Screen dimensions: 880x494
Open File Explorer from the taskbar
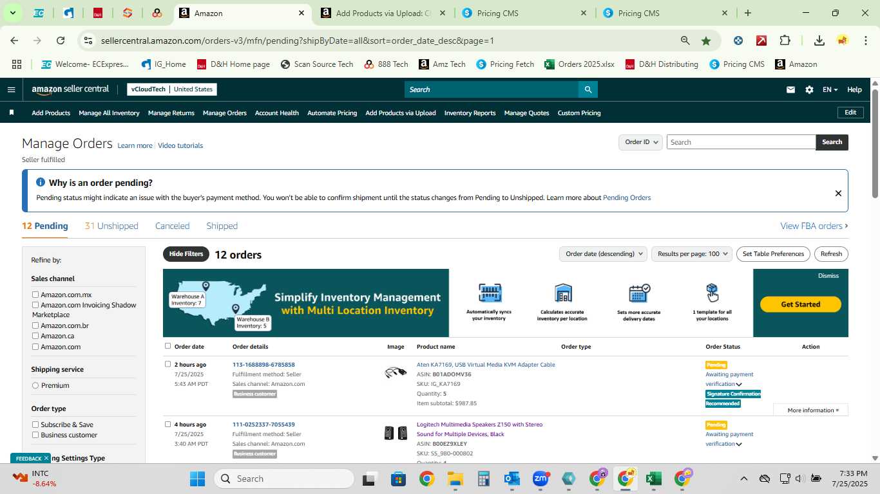coord(455,479)
